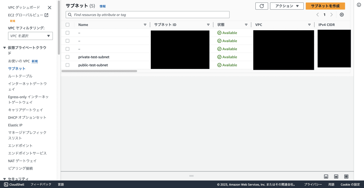This screenshot has height=188, width=364.
Task: Click the refresh subnets icon button
Action: click(262, 6)
